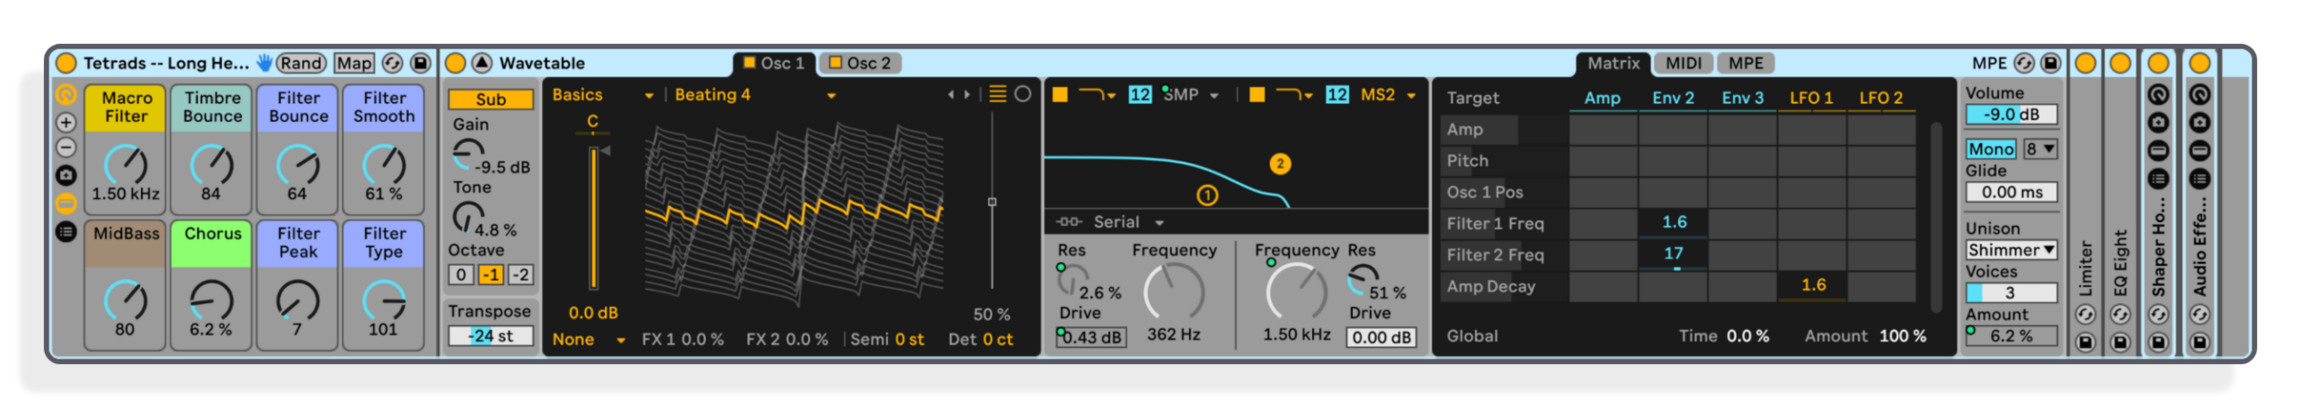Toggle the Tetrads rack device activator

pos(66,63)
